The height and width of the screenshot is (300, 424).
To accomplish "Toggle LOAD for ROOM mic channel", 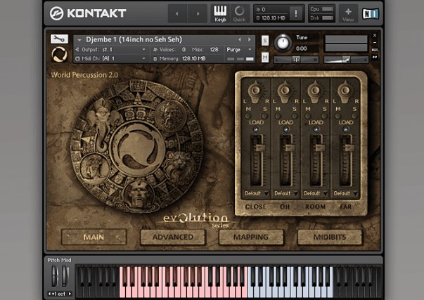I will pos(316,129).
